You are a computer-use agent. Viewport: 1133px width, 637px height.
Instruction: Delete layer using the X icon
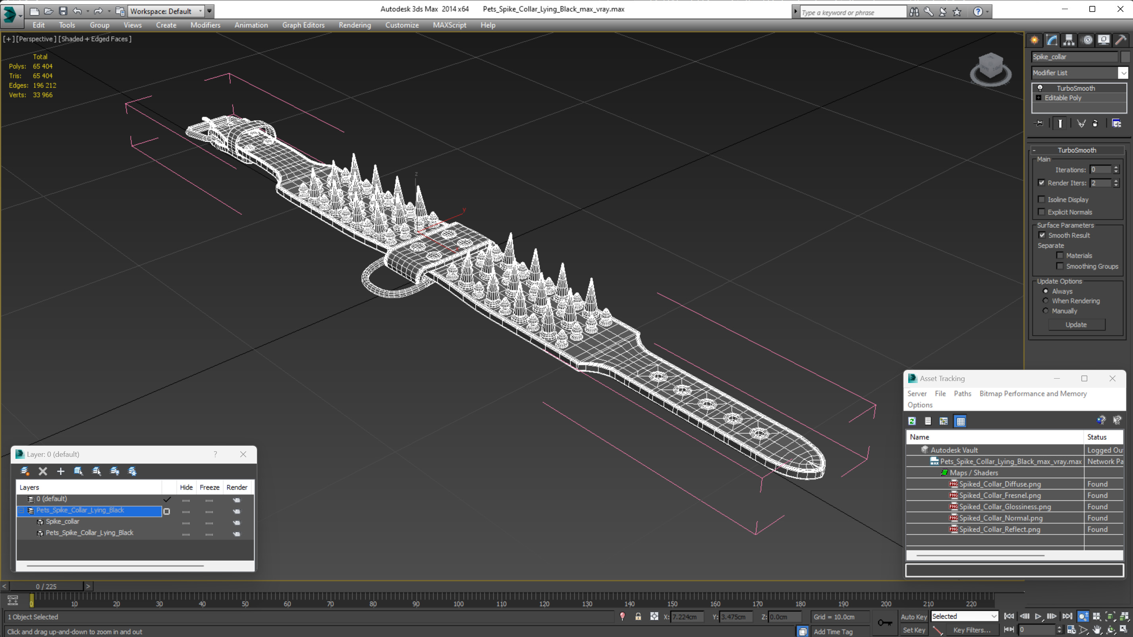click(42, 471)
